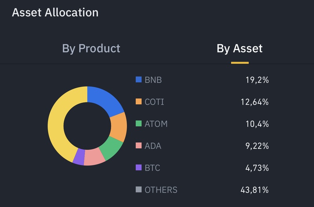Click the pink ADA donut segment
The width and height of the screenshot is (314, 207).
tap(94, 157)
